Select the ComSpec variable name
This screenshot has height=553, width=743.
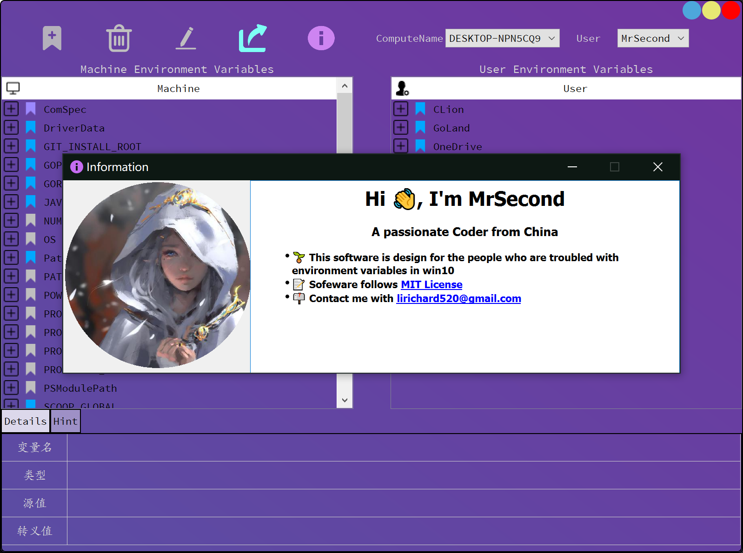coord(65,110)
